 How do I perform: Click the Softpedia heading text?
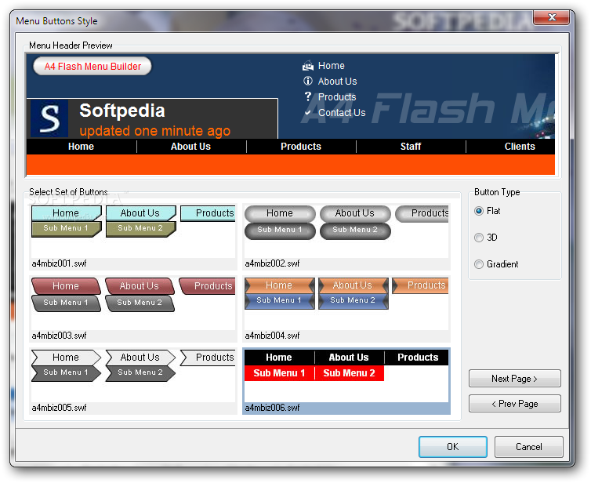click(x=122, y=111)
